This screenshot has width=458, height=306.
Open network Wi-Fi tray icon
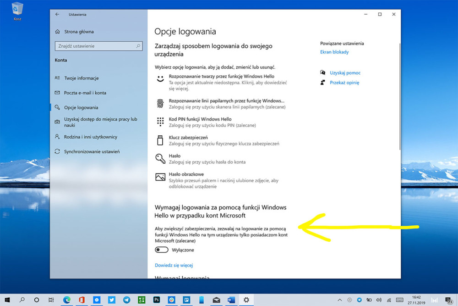[x=389, y=300]
